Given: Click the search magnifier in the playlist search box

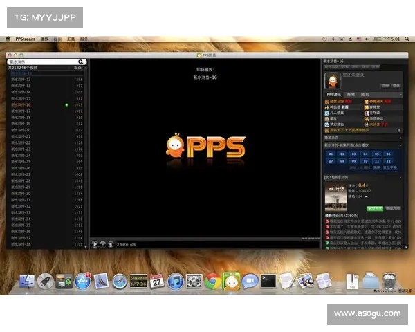Looking at the screenshot, I should (x=81, y=62).
